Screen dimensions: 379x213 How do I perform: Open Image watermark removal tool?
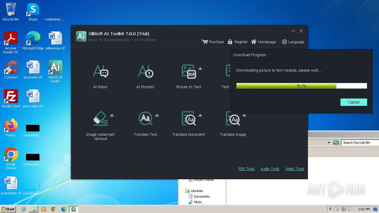pos(100,125)
